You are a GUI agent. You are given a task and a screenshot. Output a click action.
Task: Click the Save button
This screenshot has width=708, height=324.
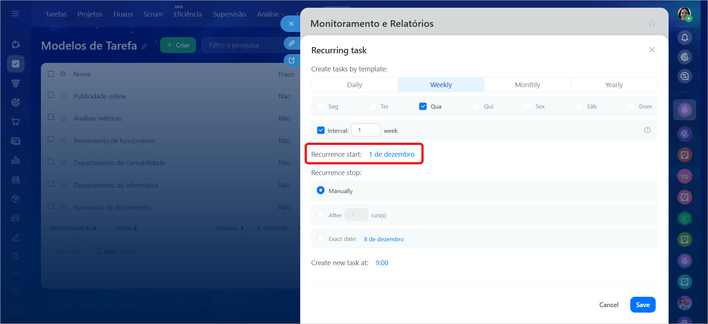tap(642, 305)
